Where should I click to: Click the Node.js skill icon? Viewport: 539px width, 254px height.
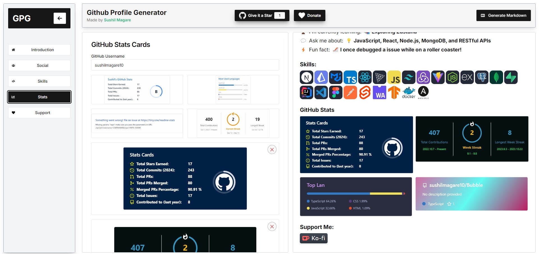click(x=453, y=77)
